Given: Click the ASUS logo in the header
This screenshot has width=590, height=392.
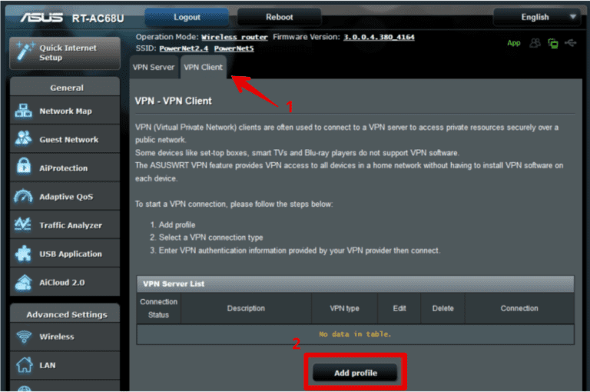Looking at the screenshot, I should pyautogui.click(x=41, y=18).
